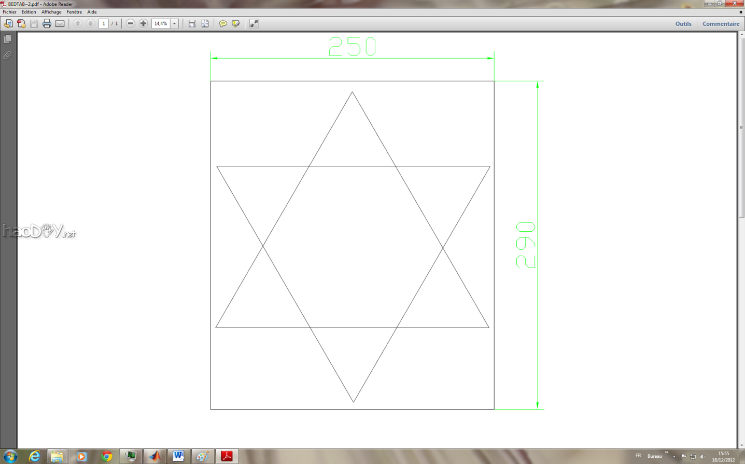
Task: Toggle read mode with the arrows icon
Action: pyautogui.click(x=254, y=23)
